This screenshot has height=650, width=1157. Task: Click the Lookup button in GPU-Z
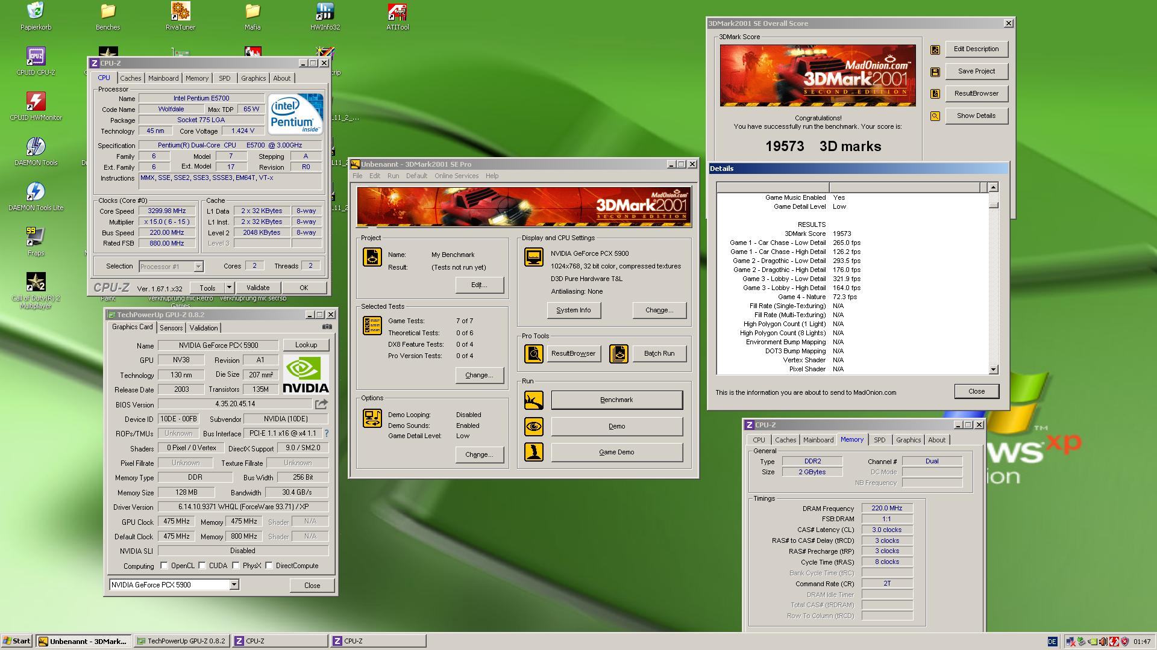click(306, 345)
